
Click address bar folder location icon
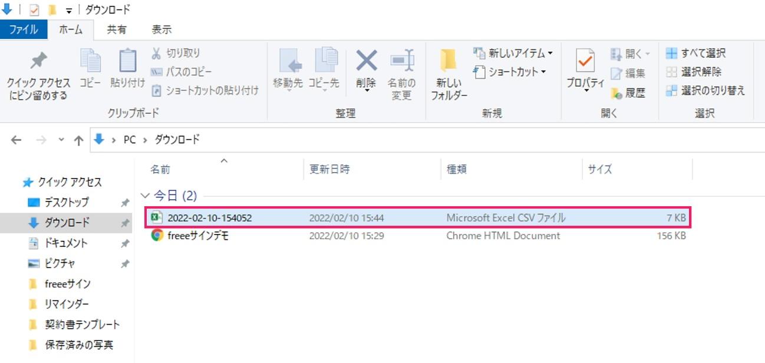click(99, 140)
